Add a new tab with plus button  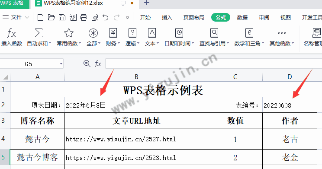tap(146, 3)
